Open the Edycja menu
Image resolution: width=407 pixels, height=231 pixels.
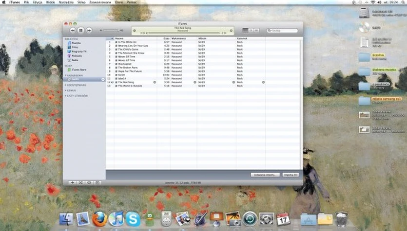(x=37, y=2)
